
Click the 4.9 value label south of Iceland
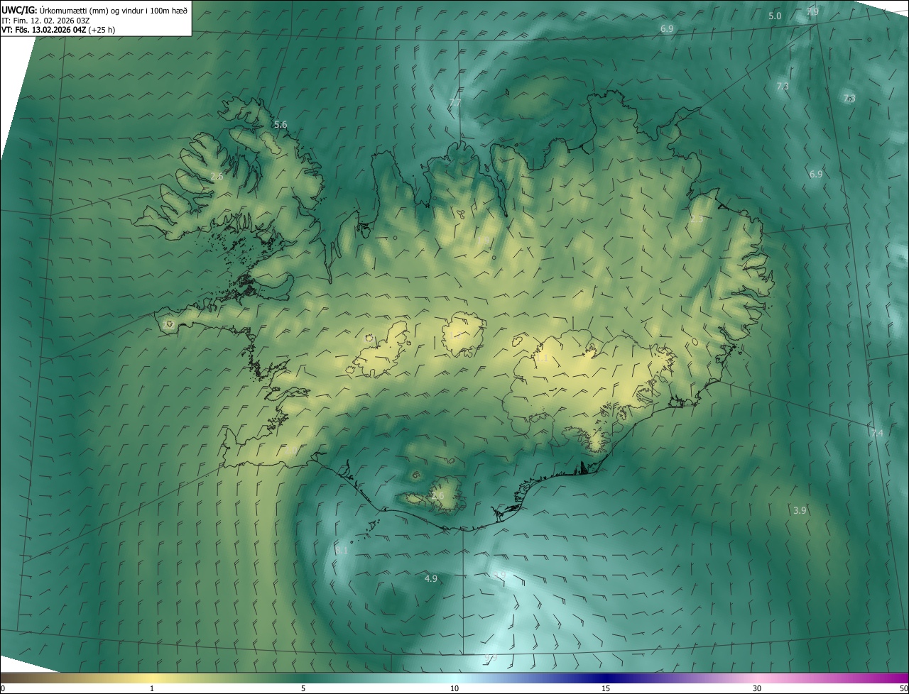tap(430, 578)
